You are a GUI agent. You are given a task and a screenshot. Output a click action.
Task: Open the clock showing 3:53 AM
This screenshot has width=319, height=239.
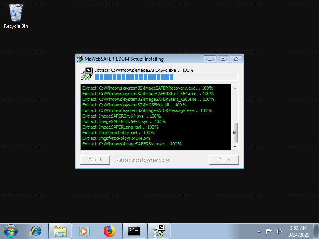[x=299, y=231]
